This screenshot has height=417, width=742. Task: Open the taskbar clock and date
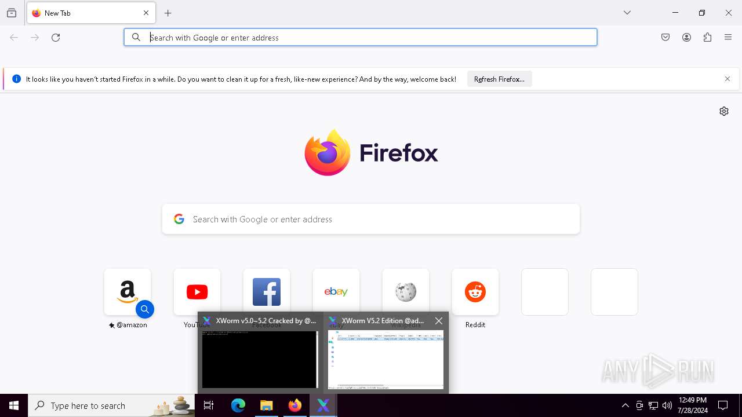[x=692, y=405]
